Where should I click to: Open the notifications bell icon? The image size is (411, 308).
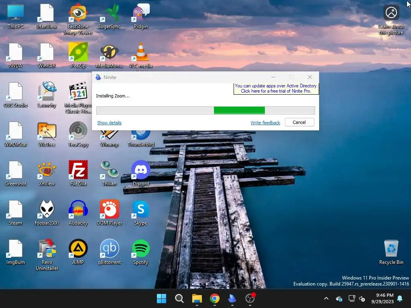click(x=400, y=298)
